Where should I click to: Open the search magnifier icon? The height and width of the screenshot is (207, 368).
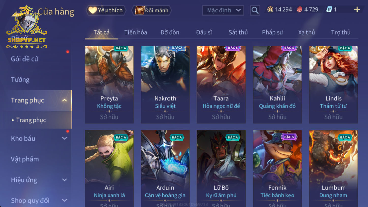tap(255, 10)
